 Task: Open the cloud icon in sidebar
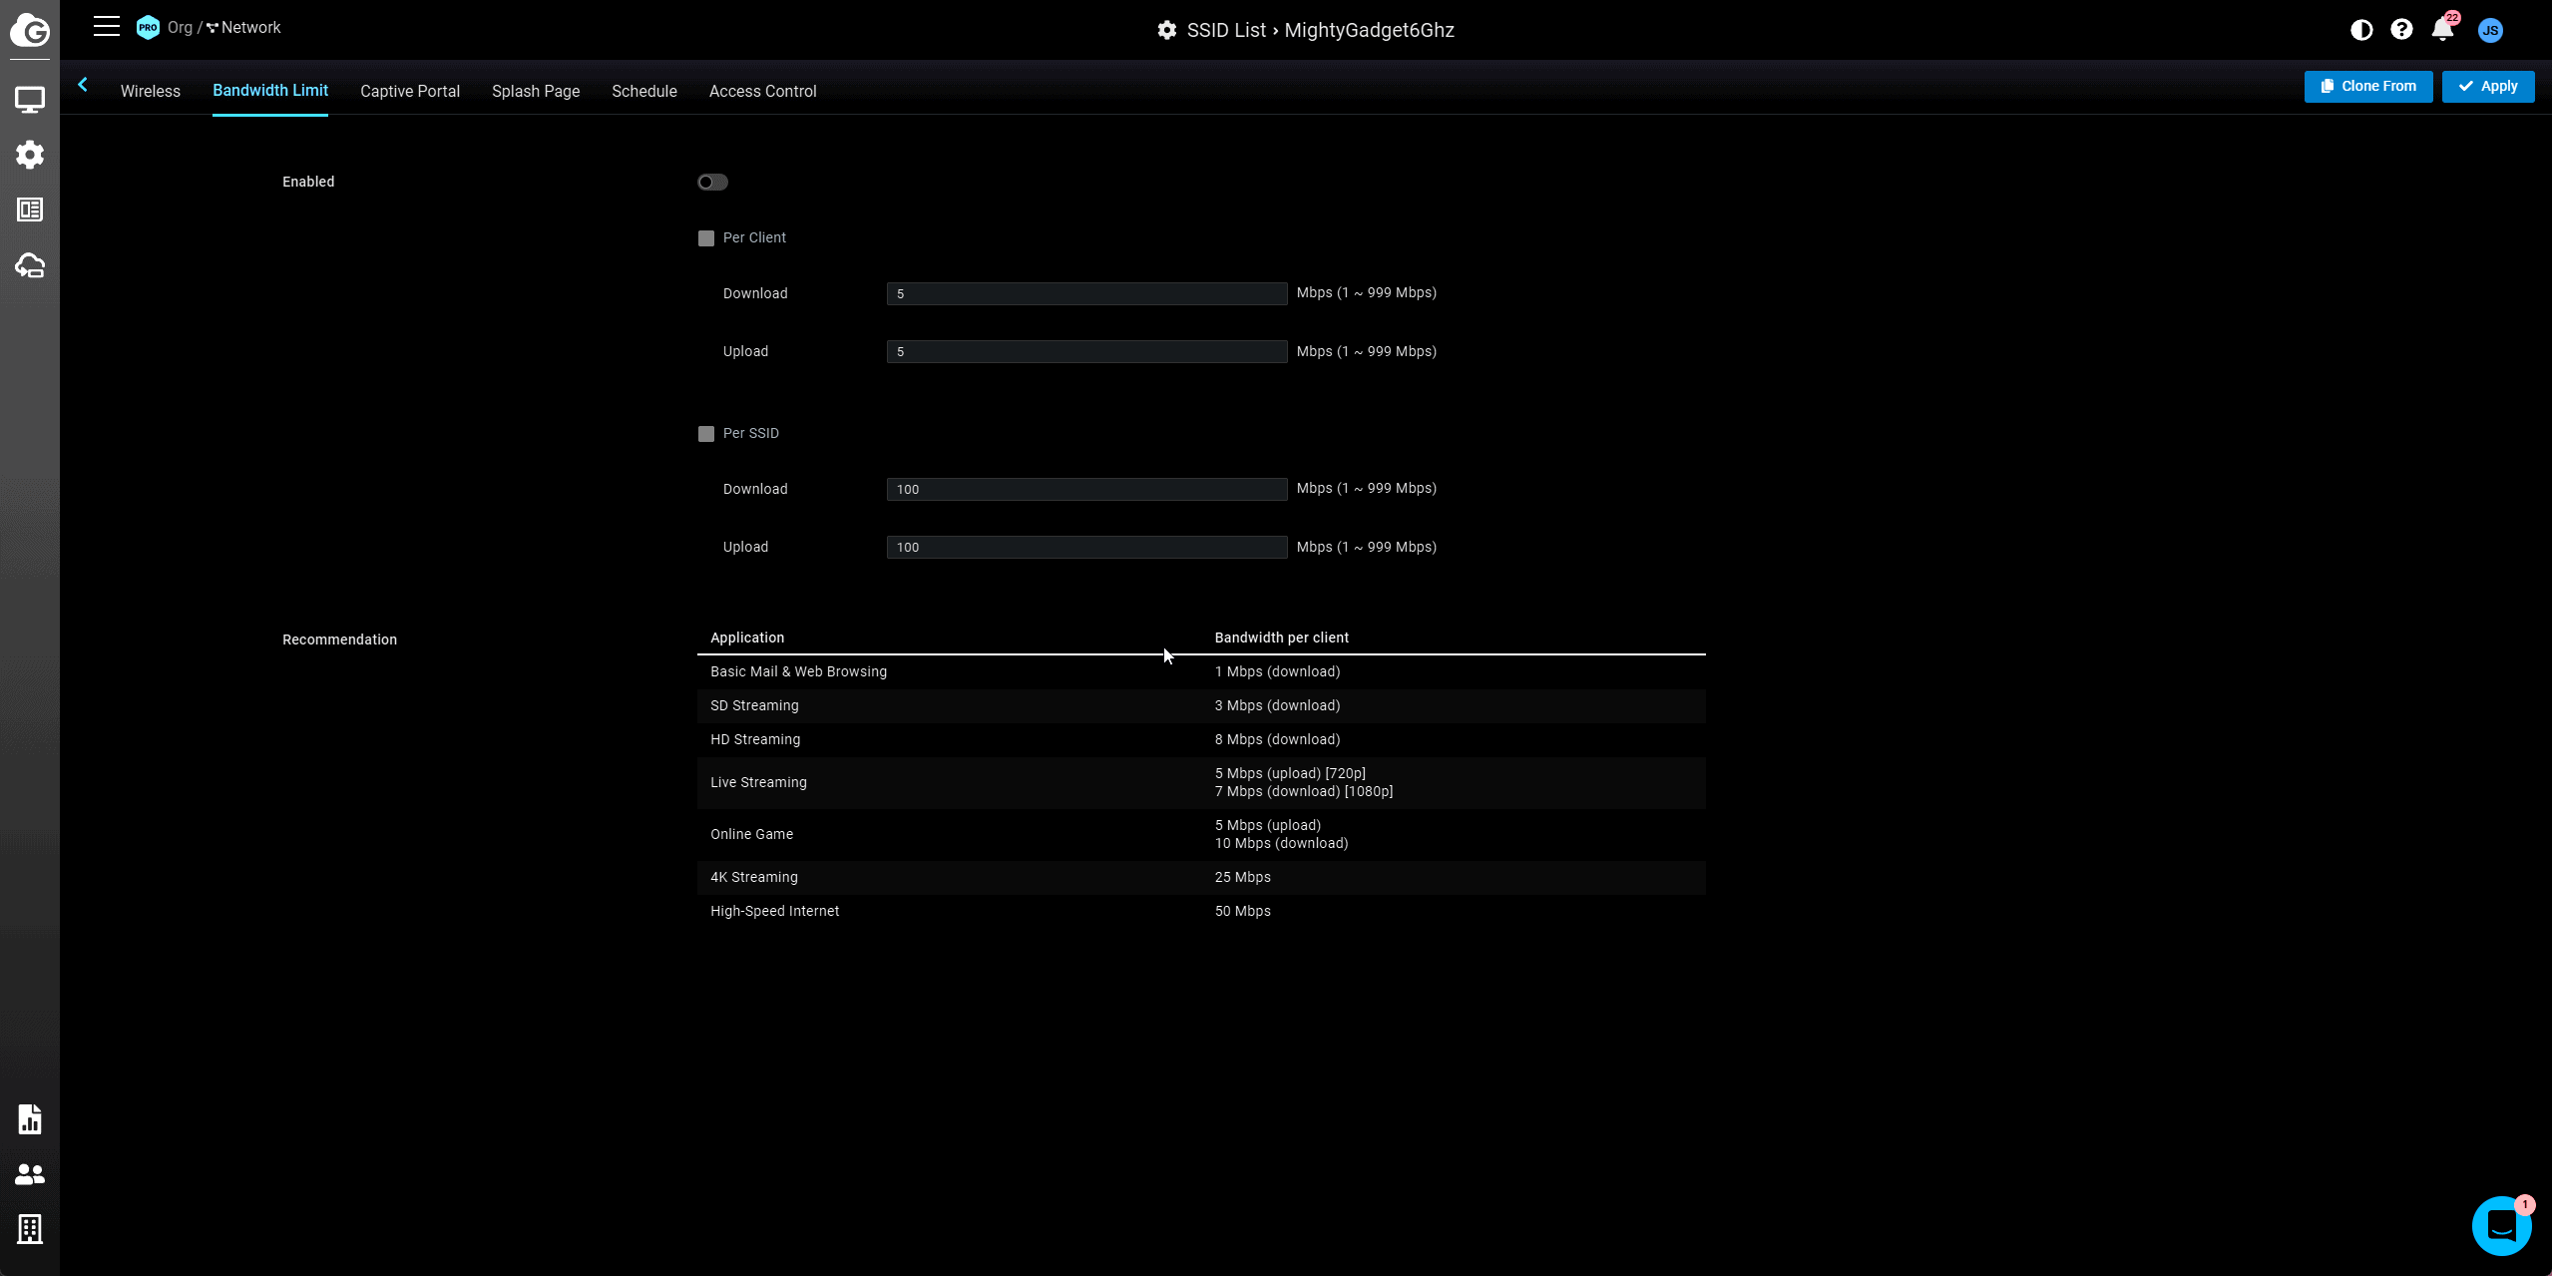tap(30, 265)
